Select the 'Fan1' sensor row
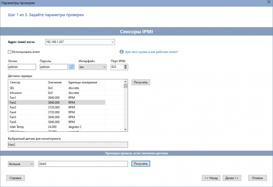This screenshot has height=187, width=273. coord(57,98)
